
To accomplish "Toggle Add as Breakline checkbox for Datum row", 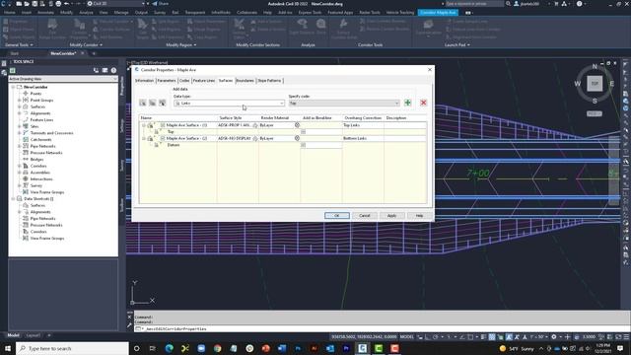I will [303, 145].
